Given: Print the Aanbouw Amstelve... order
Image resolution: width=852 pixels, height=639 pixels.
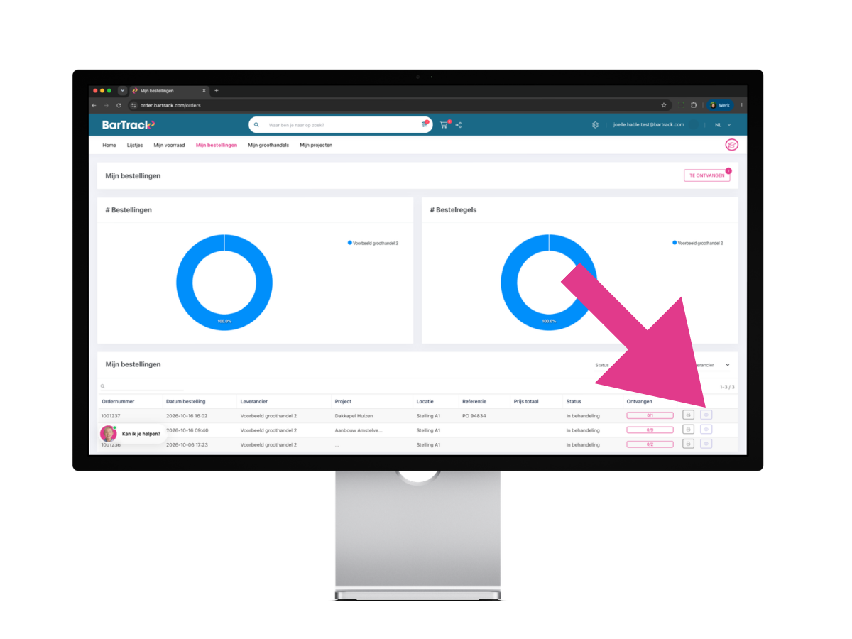Looking at the screenshot, I should (x=688, y=430).
